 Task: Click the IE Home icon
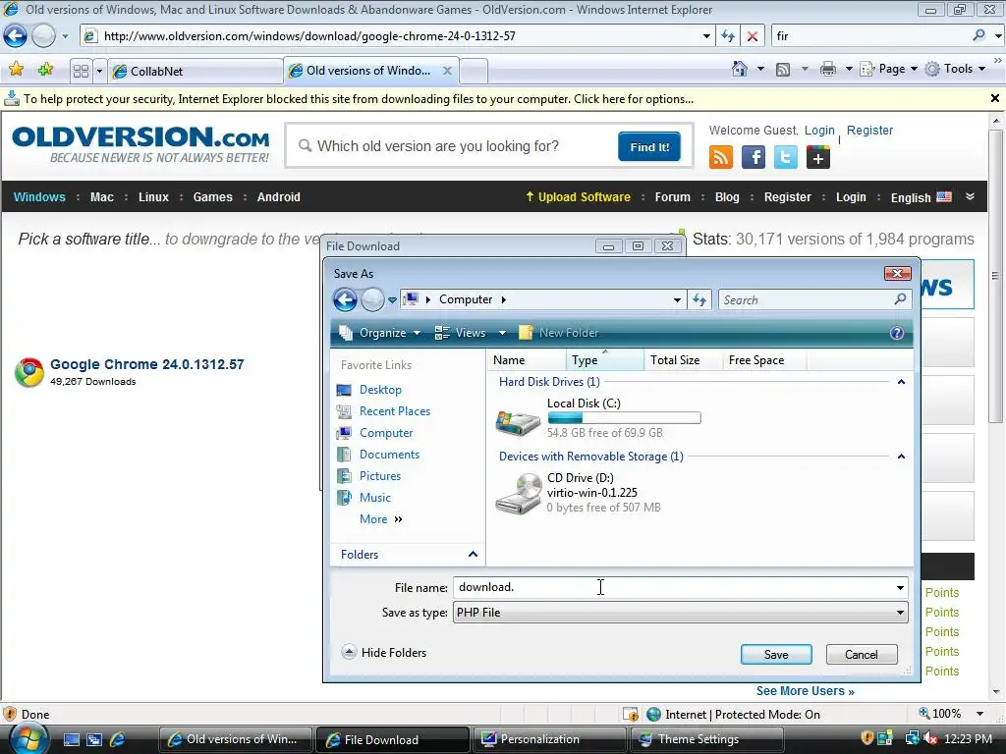pyautogui.click(x=739, y=69)
